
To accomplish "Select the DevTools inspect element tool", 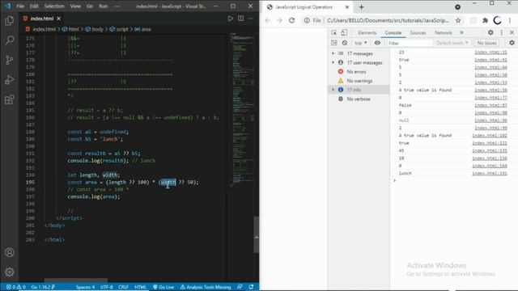I will (334, 32).
